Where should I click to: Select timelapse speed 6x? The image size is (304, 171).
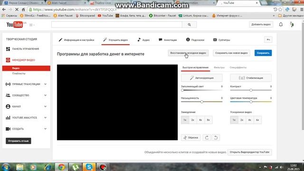coord(257,120)
